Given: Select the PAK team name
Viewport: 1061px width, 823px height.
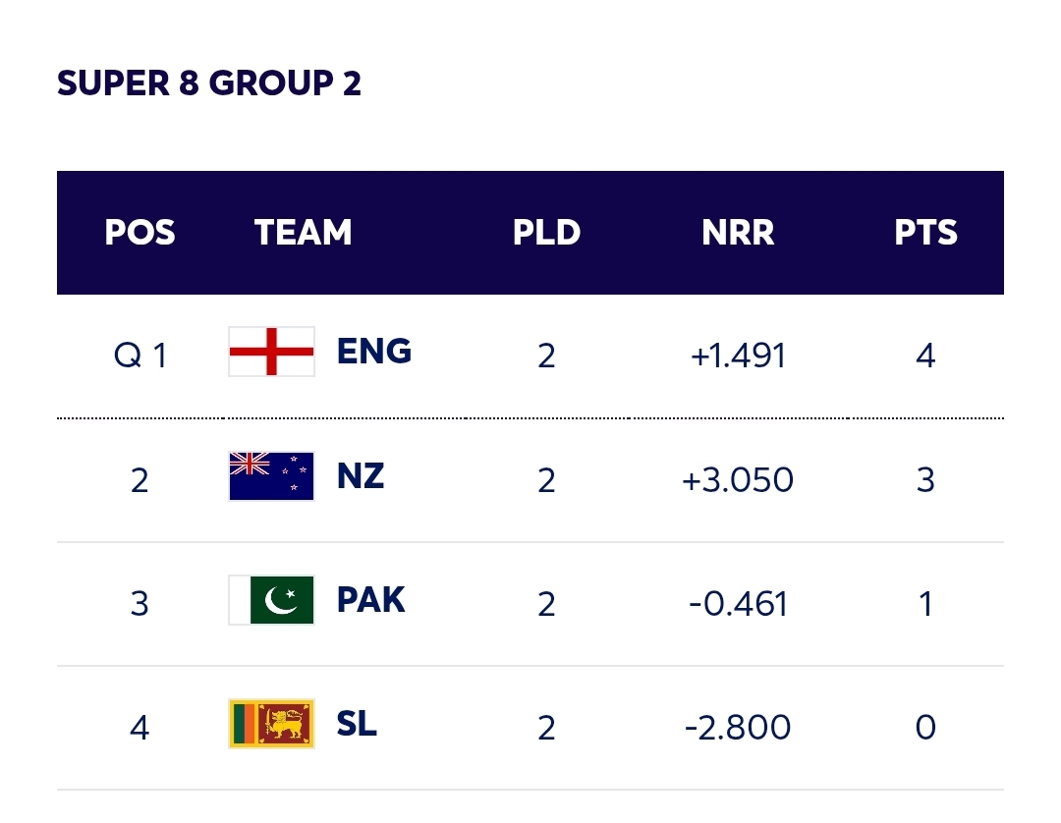Looking at the screenshot, I should coord(370,600).
